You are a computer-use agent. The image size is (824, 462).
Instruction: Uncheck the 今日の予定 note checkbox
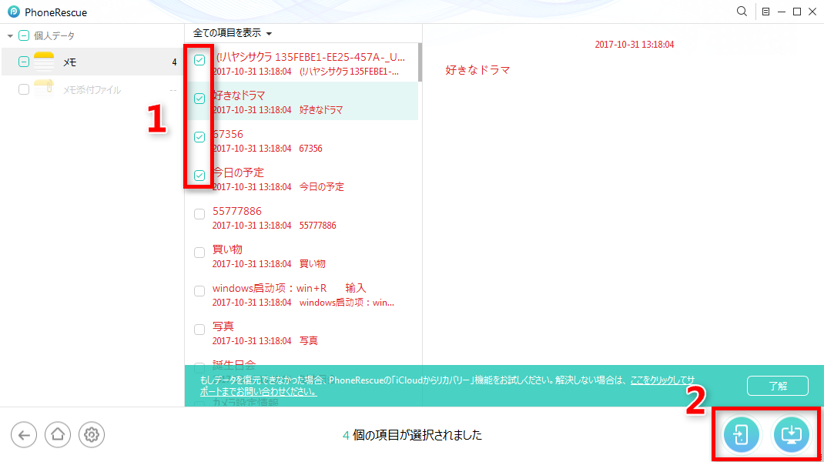199,175
